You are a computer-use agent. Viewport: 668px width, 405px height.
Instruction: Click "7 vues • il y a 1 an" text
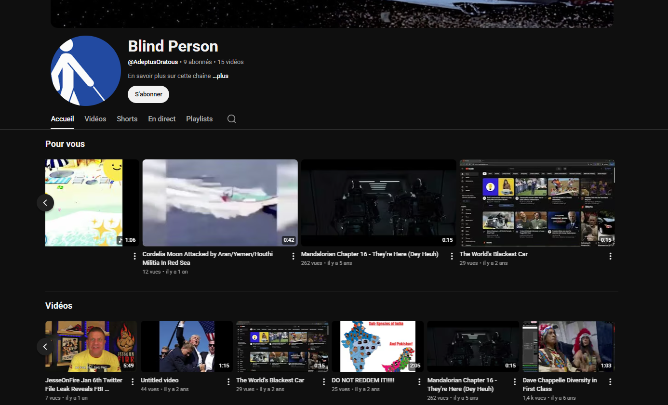click(x=67, y=398)
